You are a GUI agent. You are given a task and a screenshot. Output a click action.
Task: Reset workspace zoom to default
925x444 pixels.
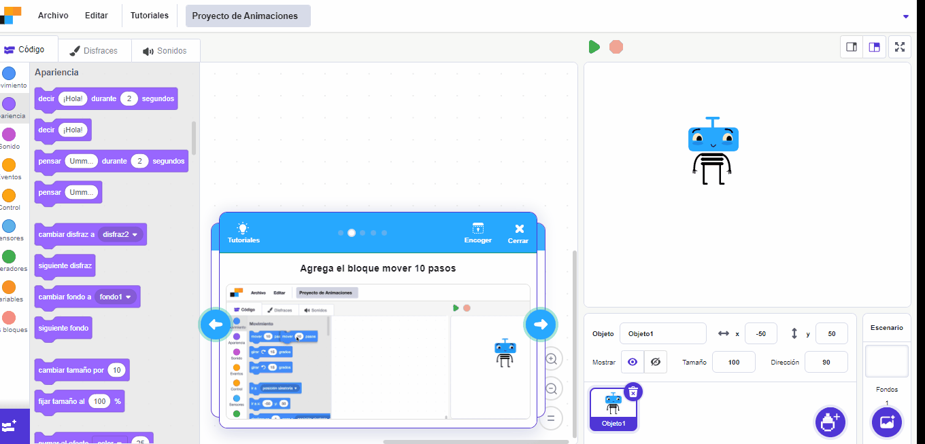pos(552,418)
